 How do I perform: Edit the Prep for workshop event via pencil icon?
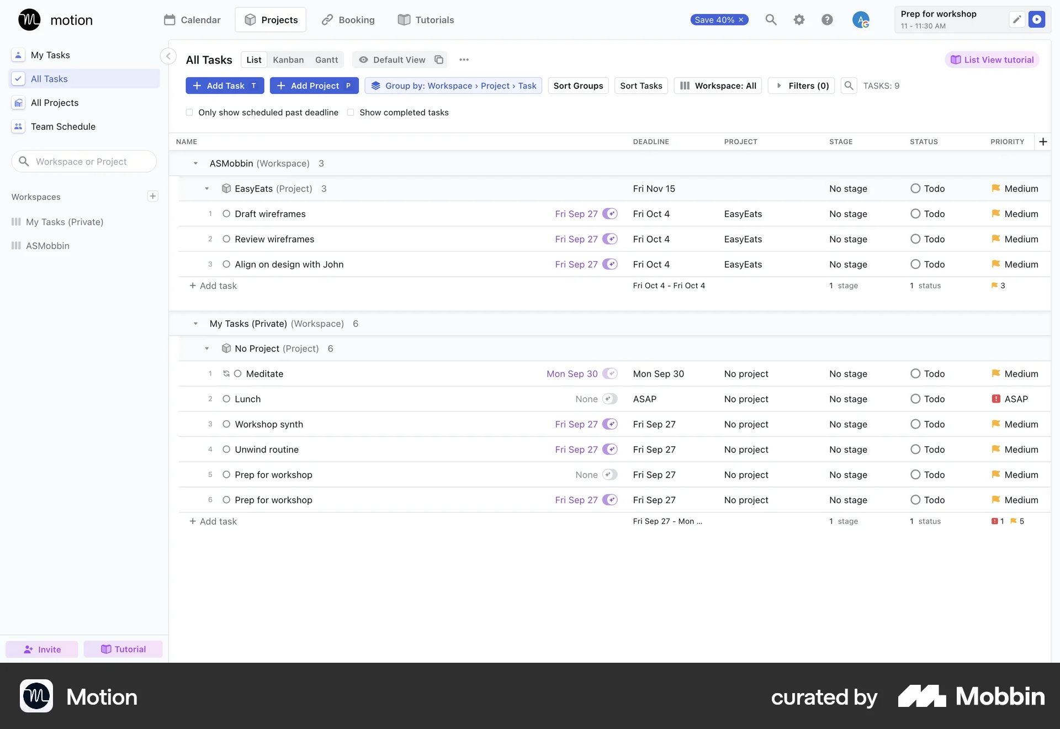1017,19
